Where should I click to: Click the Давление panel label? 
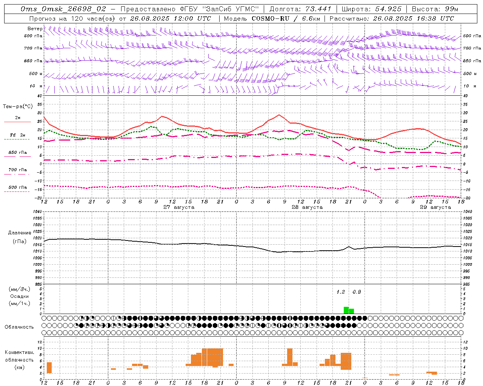coord(20,233)
